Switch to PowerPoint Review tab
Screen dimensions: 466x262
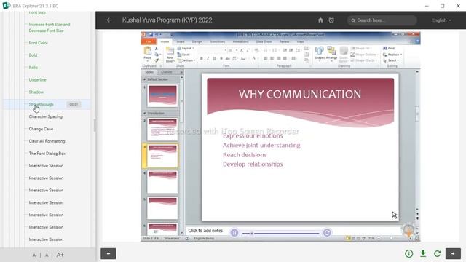click(x=284, y=41)
